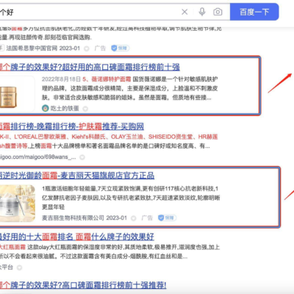Image resolution: width=294 pixels, height=294 pixels.
Task: Open 面霜排行榜-晚霜排行榜-护肤霜推荐-买购网 link
Action: click(x=72, y=126)
